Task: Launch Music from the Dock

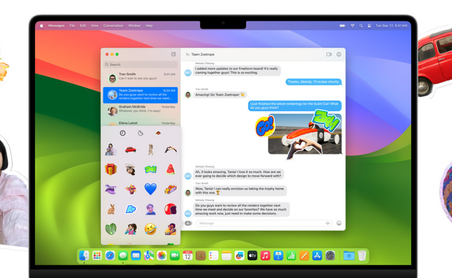Action: click(x=265, y=255)
